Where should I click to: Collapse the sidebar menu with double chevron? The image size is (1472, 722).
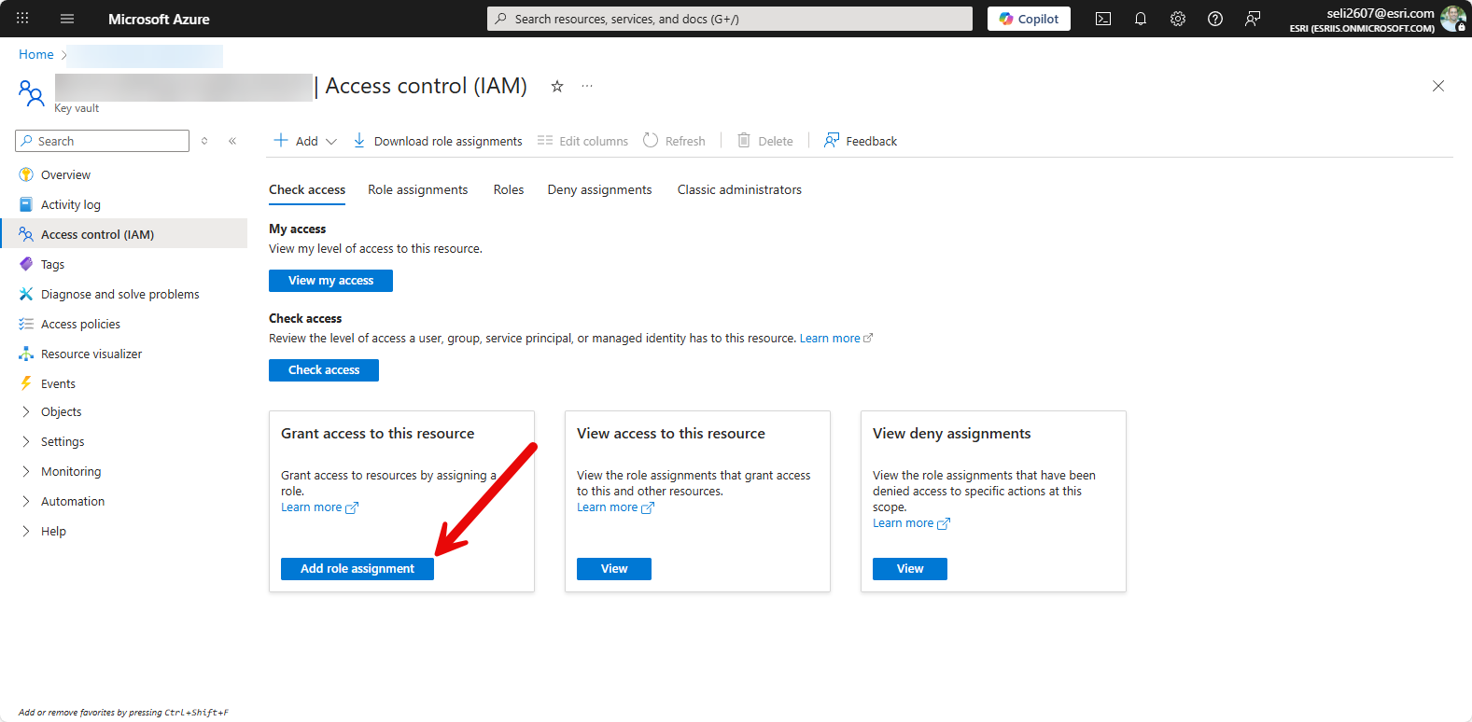point(232,141)
